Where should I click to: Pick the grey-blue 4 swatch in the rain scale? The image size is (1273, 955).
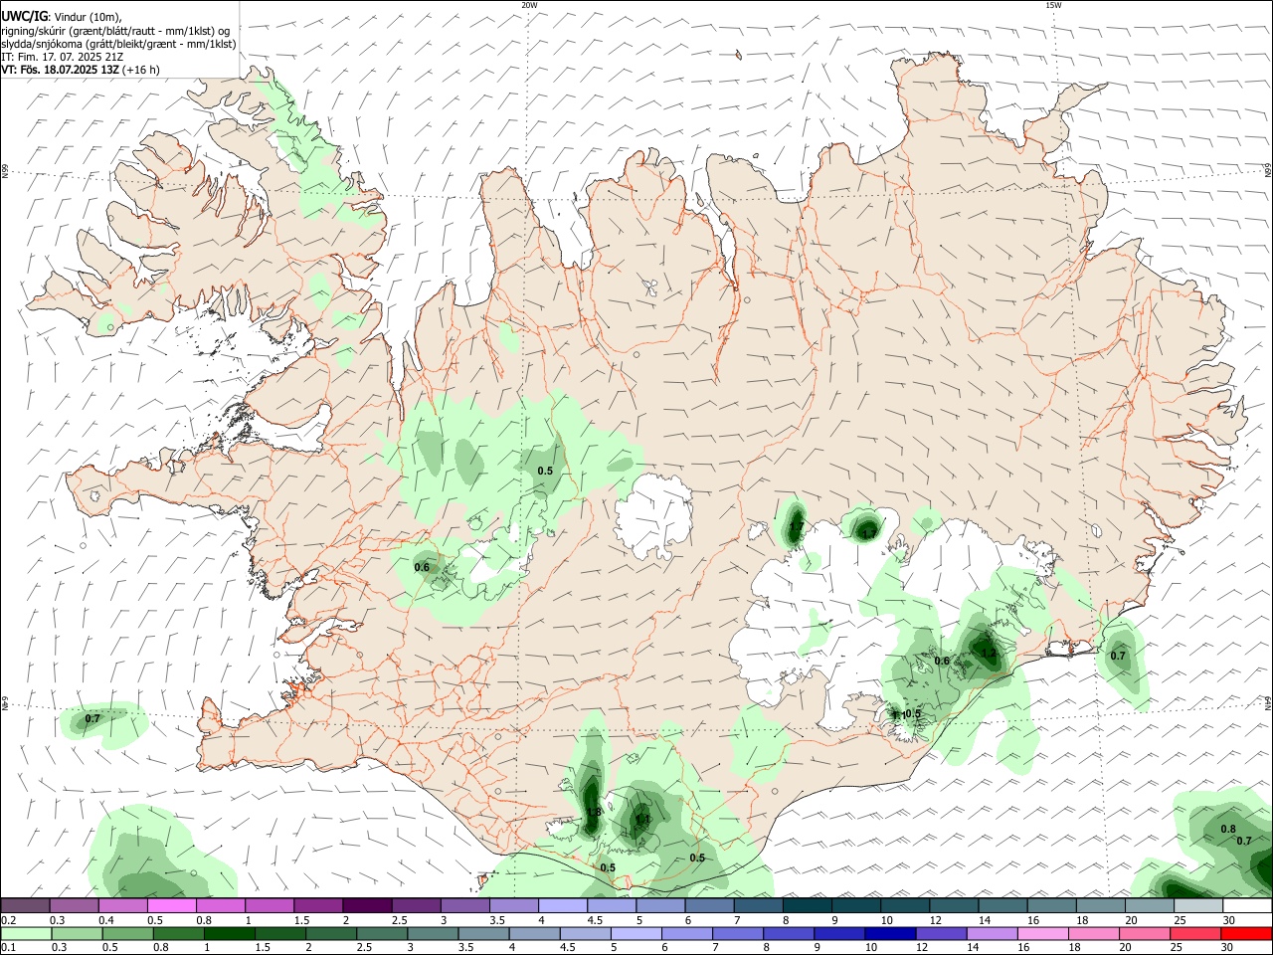pyautogui.click(x=534, y=933)
